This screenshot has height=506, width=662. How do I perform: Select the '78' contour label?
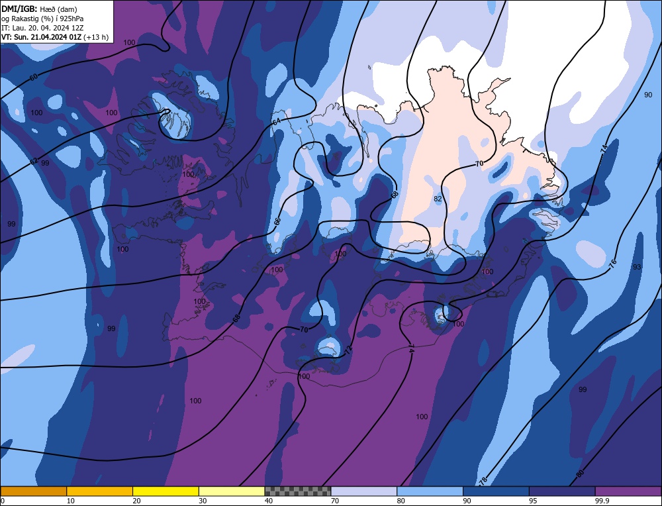point(483,480)
